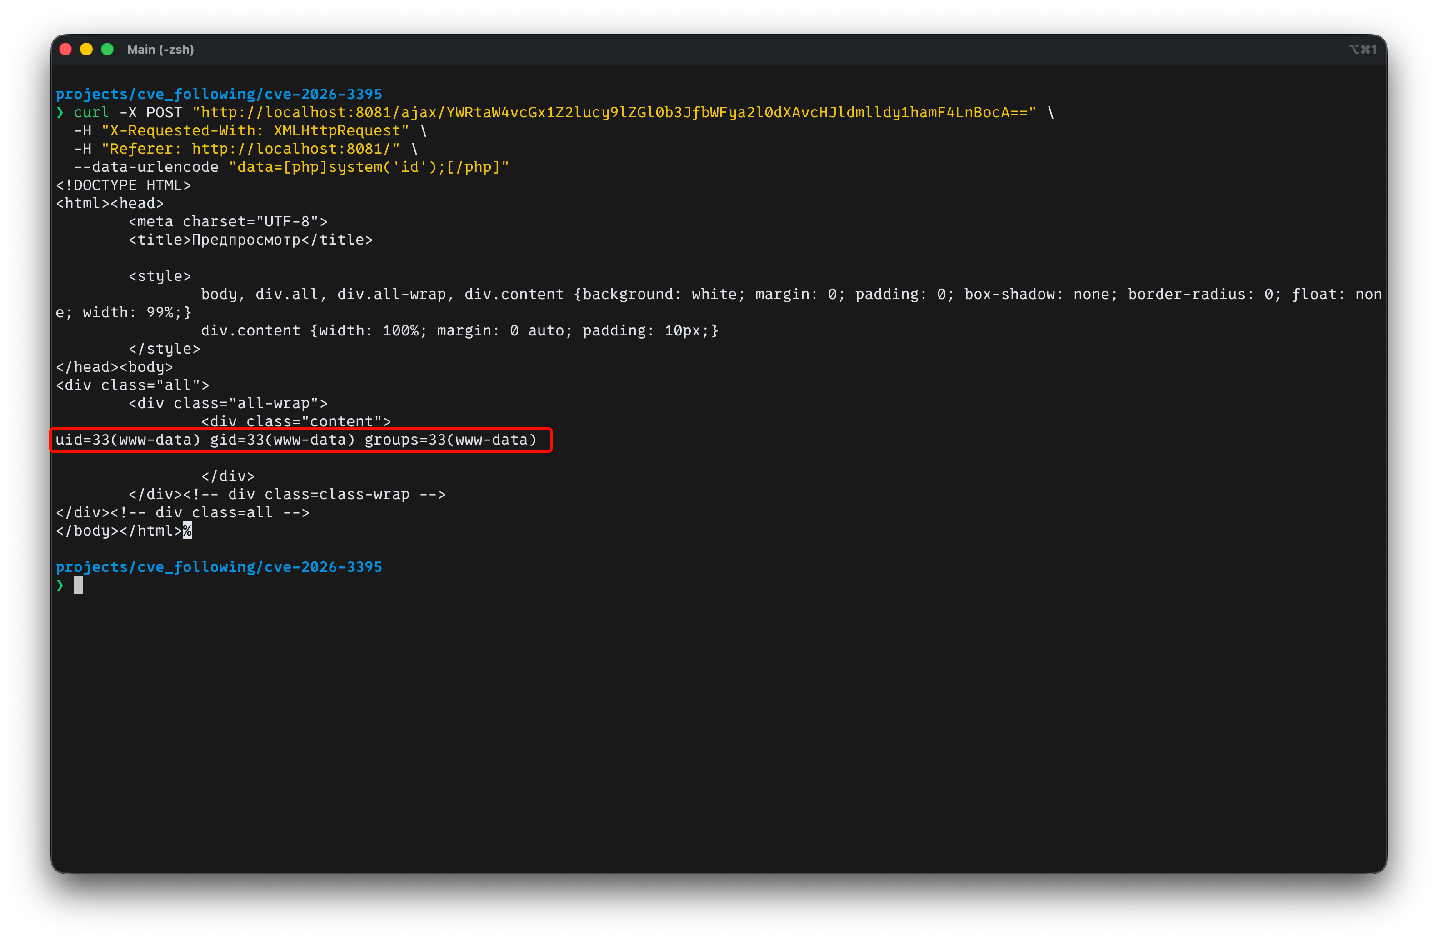1438x941 pixels.
Task: Click the yellow minimize window button
Action: pyautogui.click(x=86, y=50)
